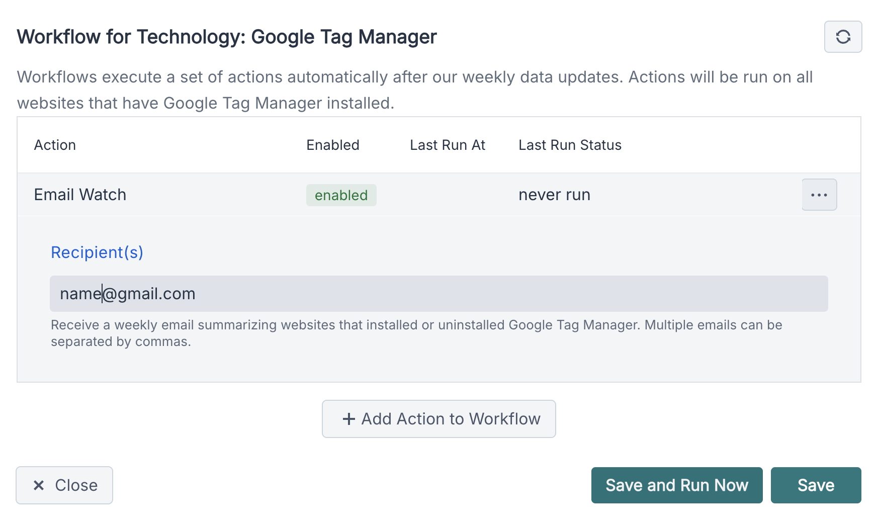
Task: Click the 'never run' status text
Action: 554,195
